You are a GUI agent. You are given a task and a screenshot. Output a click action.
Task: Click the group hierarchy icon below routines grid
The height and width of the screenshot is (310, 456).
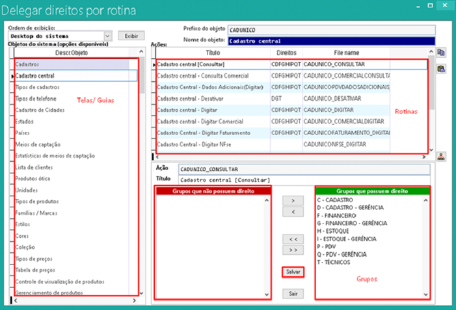pyautogui.click(x=441, y=156)
